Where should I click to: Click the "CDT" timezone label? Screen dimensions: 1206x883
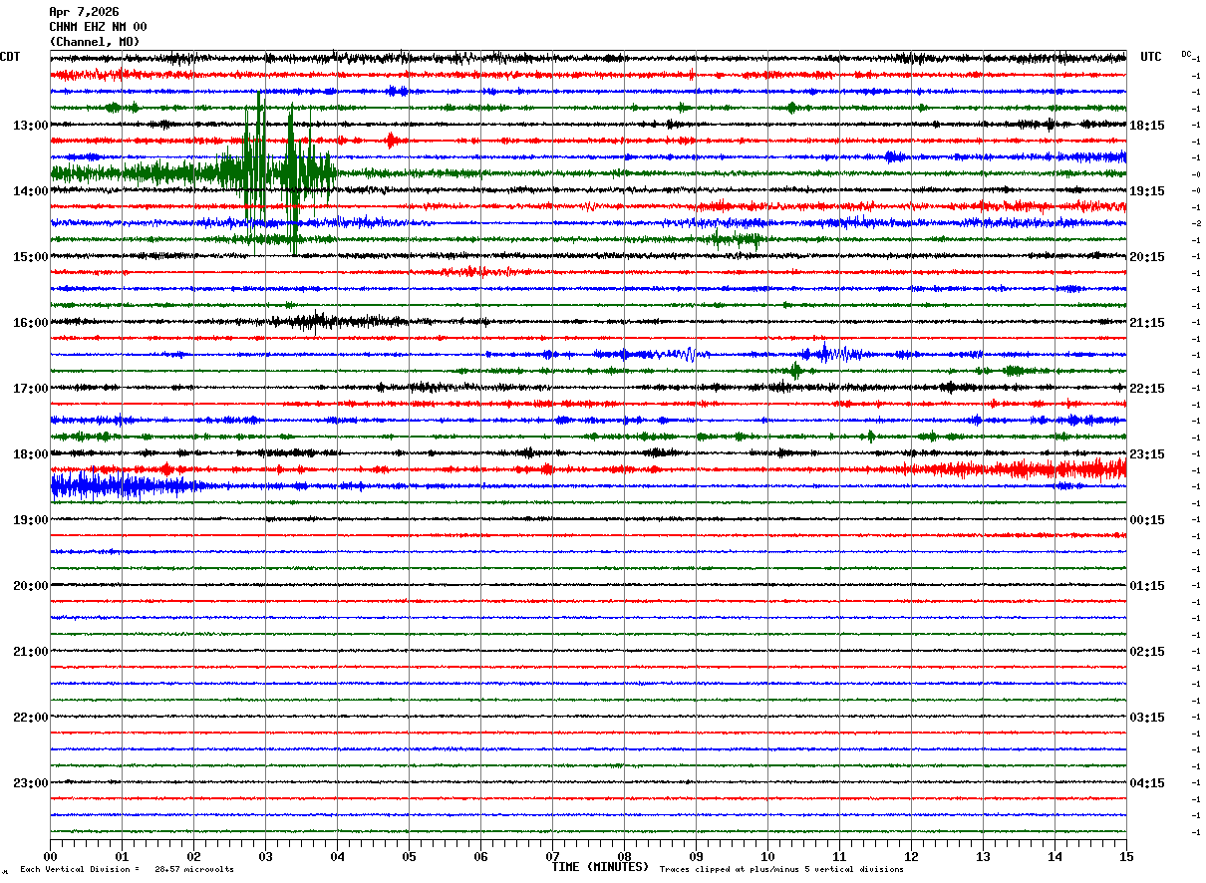(10, 57)
